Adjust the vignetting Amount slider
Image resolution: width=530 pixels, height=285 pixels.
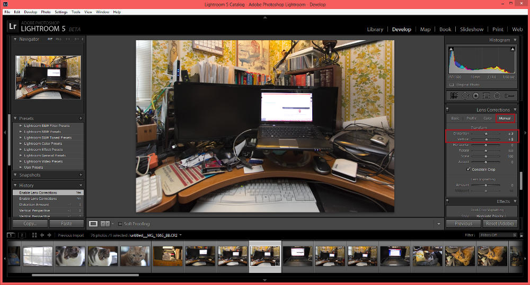pyautogui.click(x=485, y=185)
